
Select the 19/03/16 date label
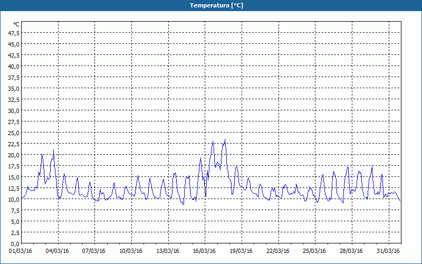coord(241,251)
